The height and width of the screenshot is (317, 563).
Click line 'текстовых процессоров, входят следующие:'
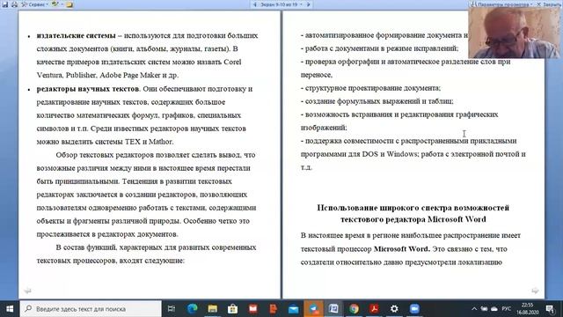[x=110, y=261]
